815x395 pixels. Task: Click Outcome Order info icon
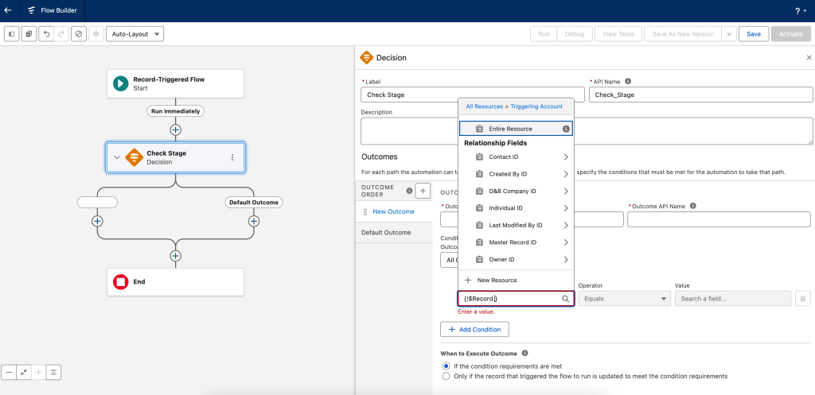point(409,191)
